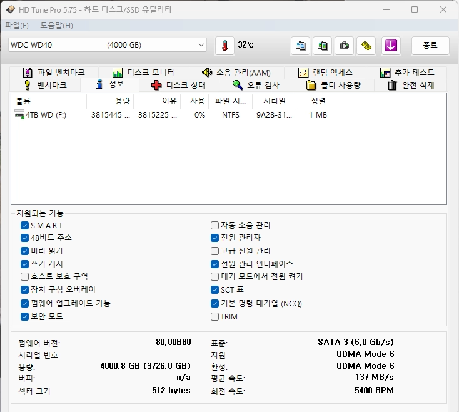The height and width of the screenshot is (412, 459).
Task: Click the 5400 RPM rotation speed value
Action: [374, 390]
